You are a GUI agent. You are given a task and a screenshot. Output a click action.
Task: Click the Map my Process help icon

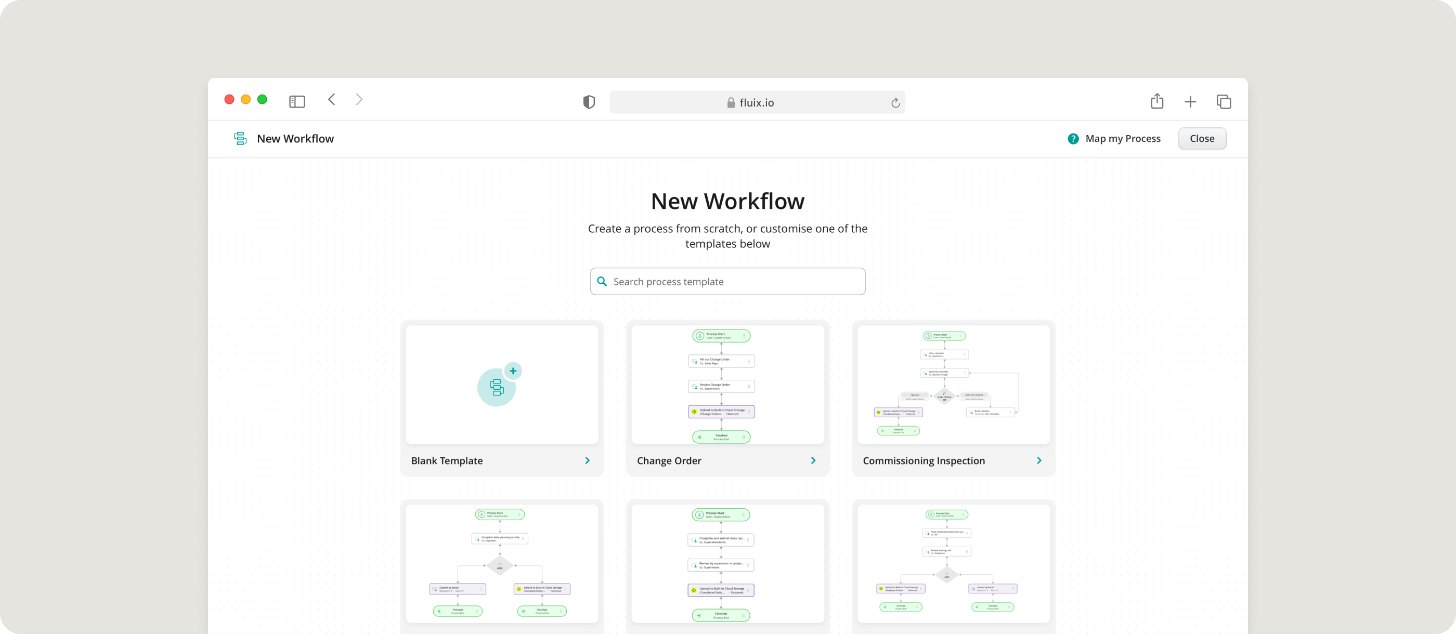point(1073,138)
